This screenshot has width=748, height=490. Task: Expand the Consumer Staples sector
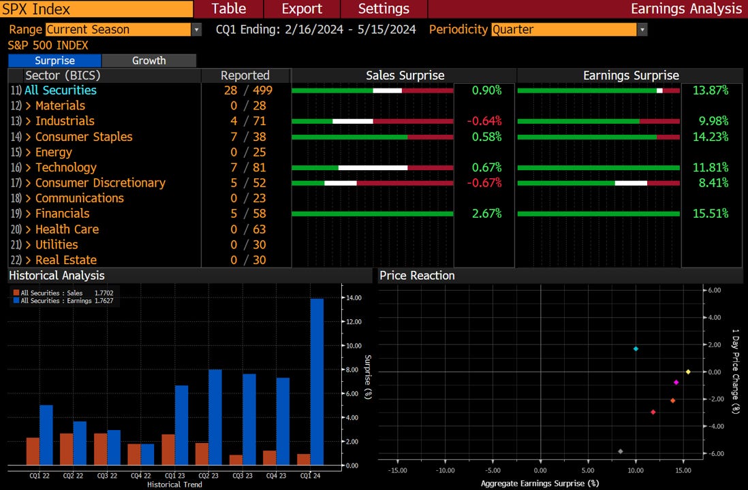pos(28,137)
